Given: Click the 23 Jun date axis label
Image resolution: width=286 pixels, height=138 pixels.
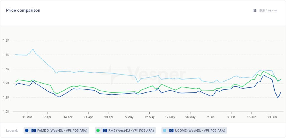Looking at the screenshot, I should point(272,117).
